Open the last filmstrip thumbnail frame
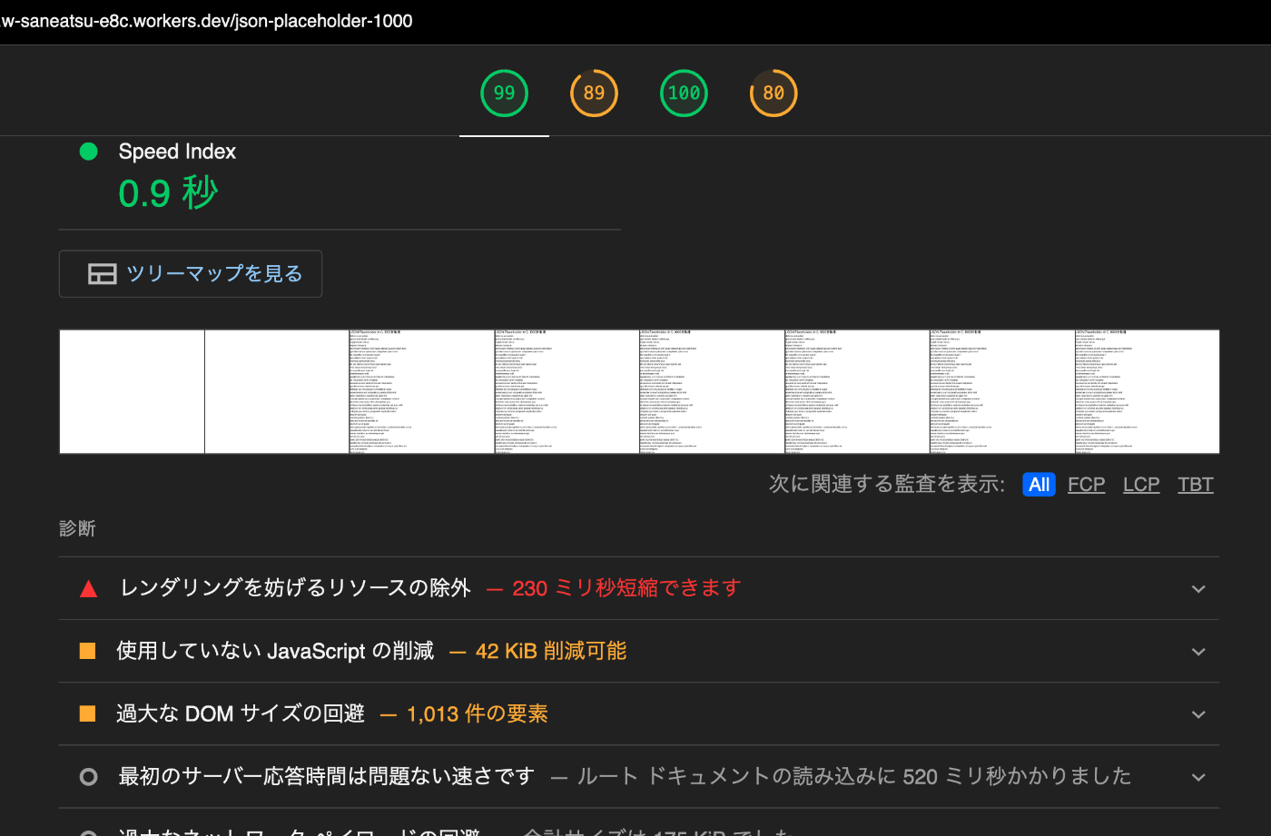Screen dimensions: 1271x836 1147,391
